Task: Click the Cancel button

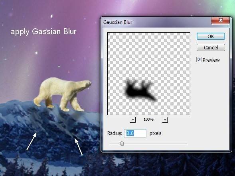Action: [211, 47]
